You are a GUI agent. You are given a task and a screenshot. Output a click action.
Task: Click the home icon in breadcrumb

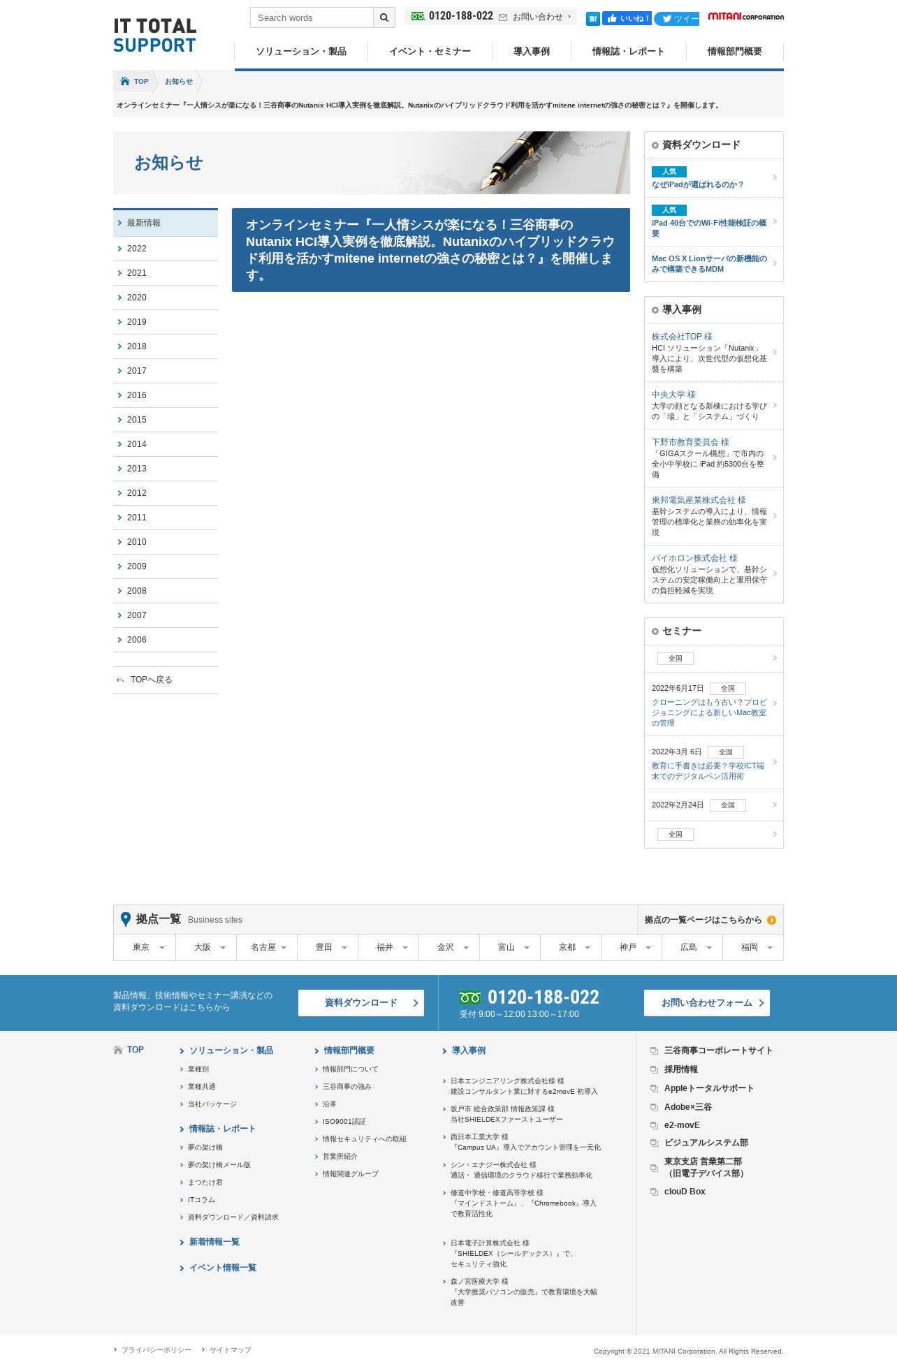coord(124,81)
